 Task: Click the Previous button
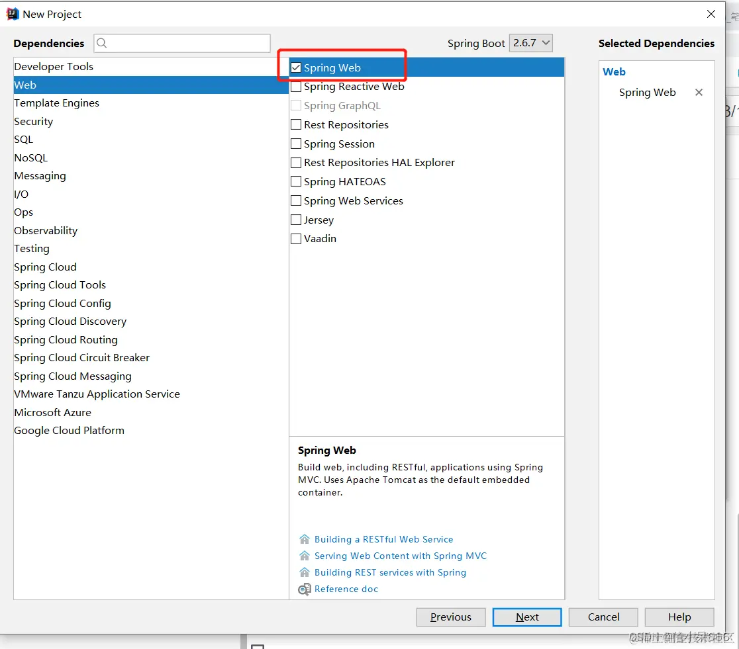click(x=450, y=617)
